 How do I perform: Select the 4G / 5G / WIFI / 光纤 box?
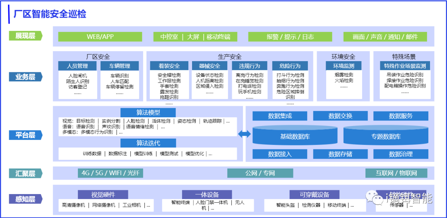[x=111, y=173]
